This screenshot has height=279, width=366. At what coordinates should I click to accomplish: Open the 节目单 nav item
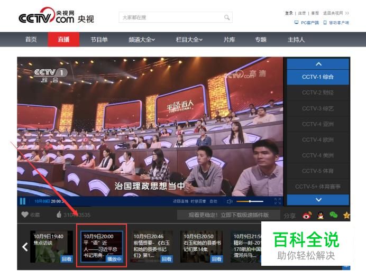pos(99,40)
